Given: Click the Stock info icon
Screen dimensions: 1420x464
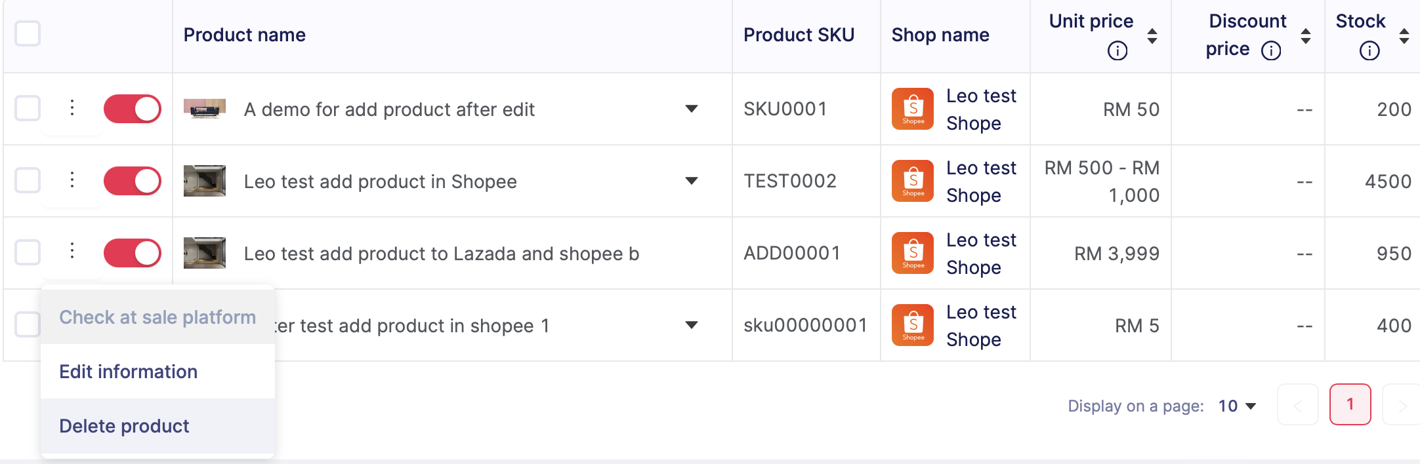Looking at the screenshot, I should 1369,50.
